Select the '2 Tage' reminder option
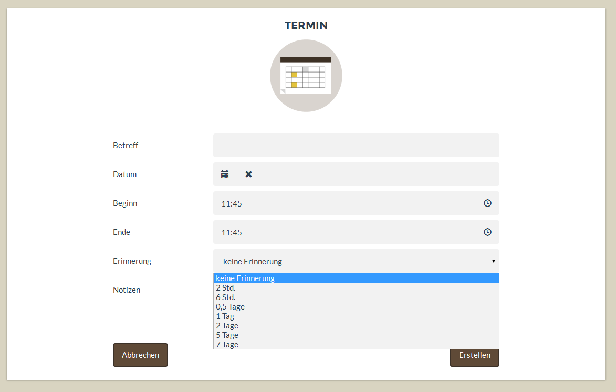 point(357,326)
